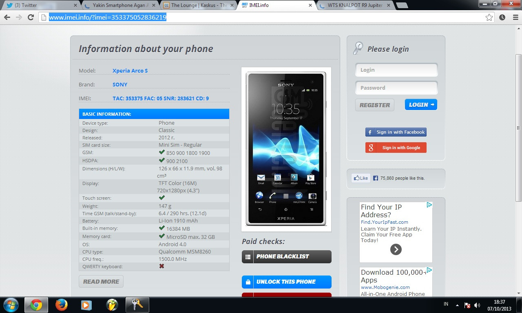The width and height of the screenshot is (522, 313).
Task: Click the REGISTER button
Action: click(x=375, y=105)
